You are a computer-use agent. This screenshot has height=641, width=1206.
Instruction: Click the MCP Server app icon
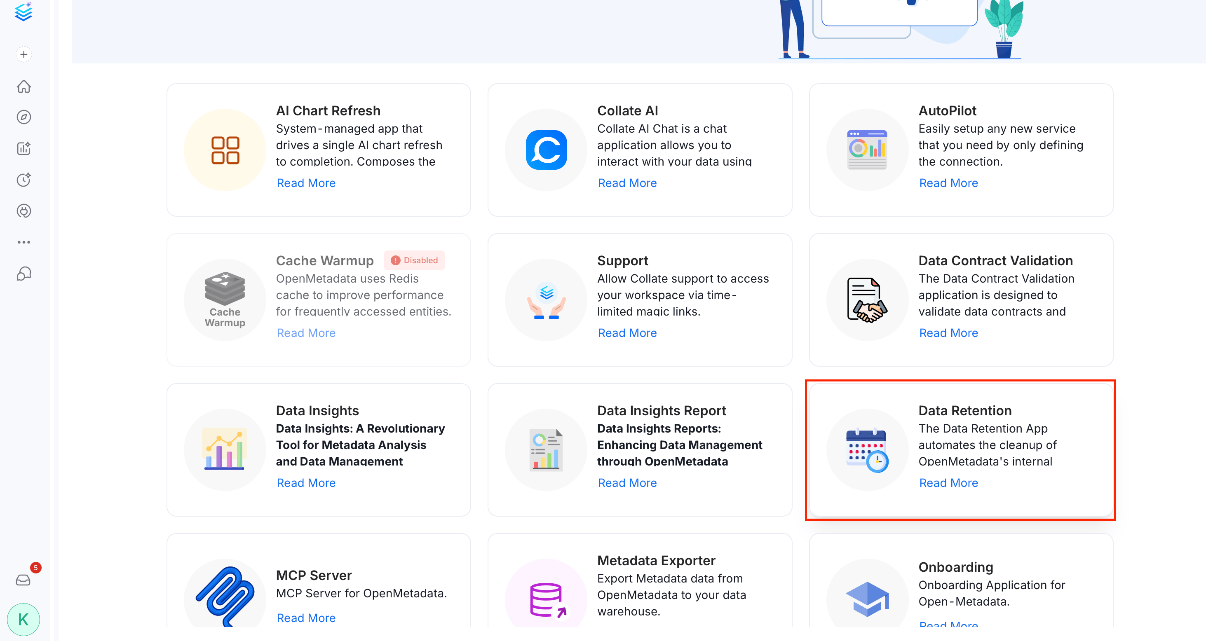click(225, 597)
